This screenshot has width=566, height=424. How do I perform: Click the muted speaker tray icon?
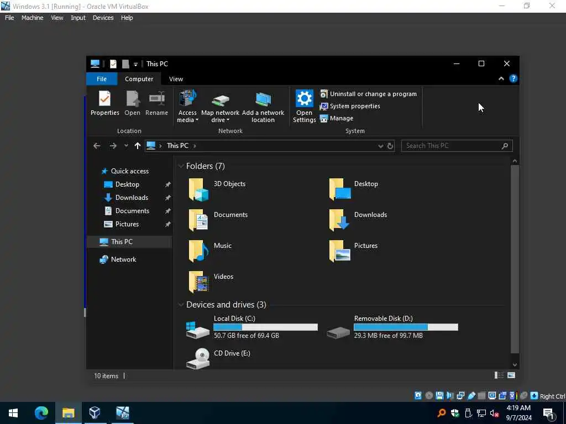coord(494,413)
